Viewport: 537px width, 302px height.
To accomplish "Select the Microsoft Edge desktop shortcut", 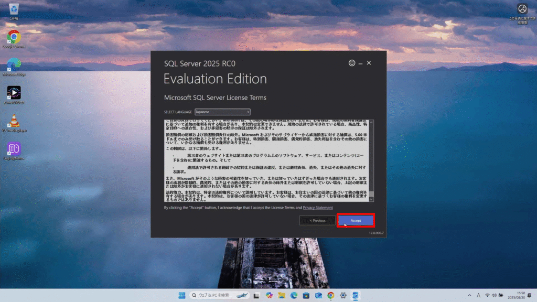I will click(x=14, y=67).
